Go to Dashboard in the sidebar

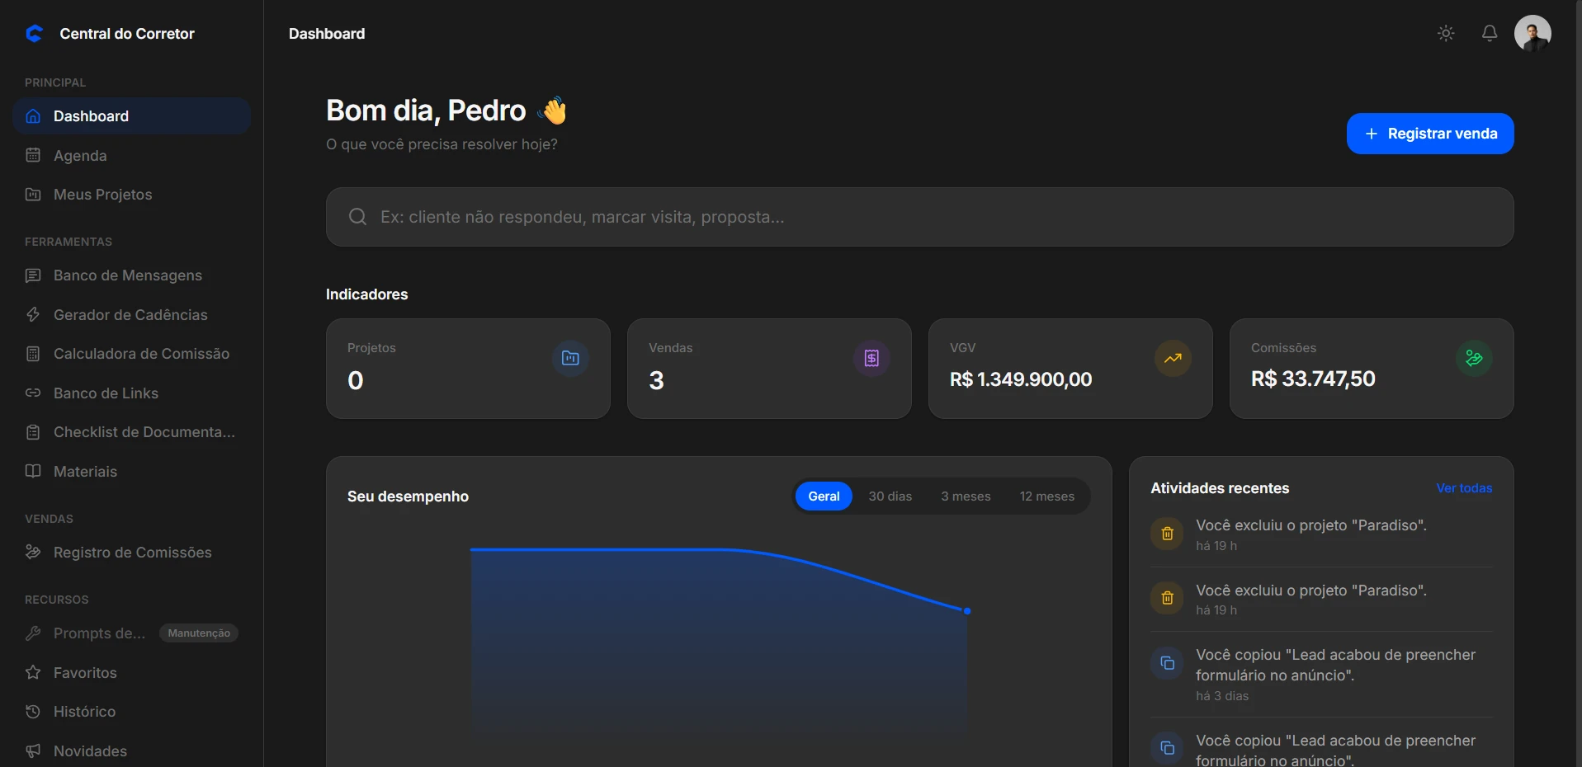[x=131, y=116]
